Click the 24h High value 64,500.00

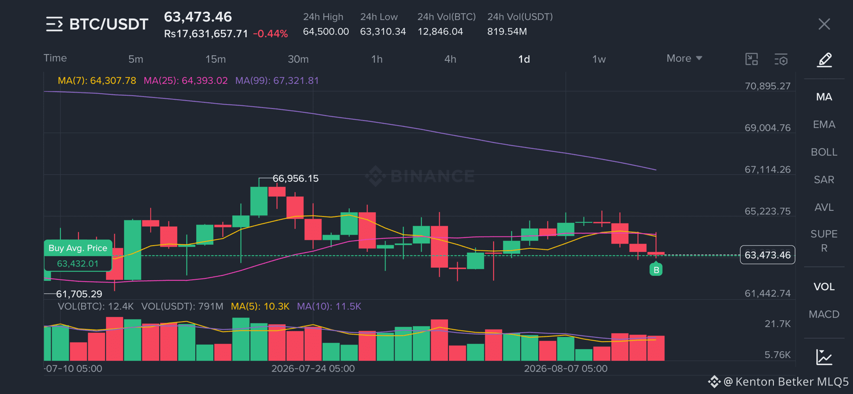326,31
